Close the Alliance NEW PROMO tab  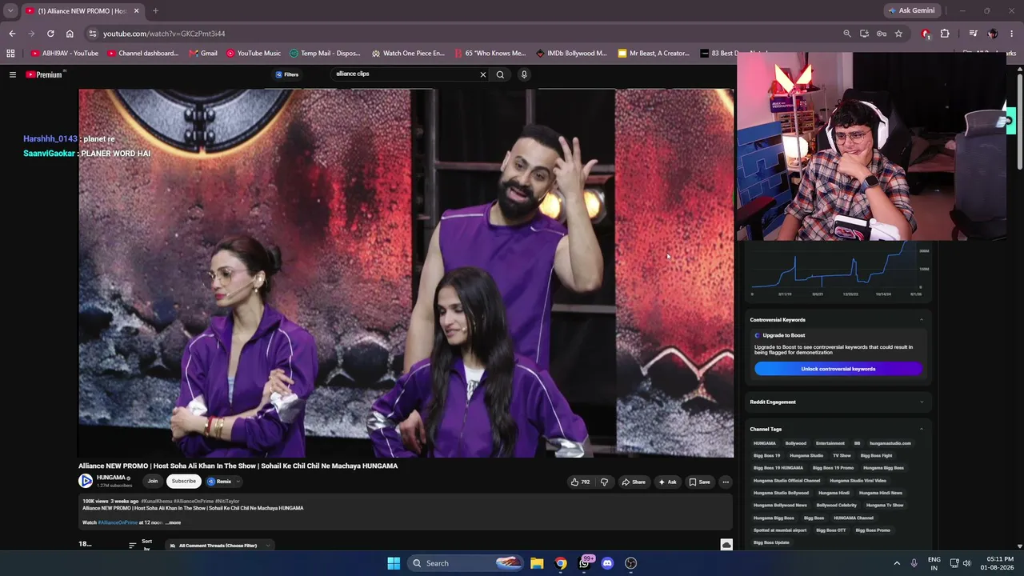pos(137,10)
